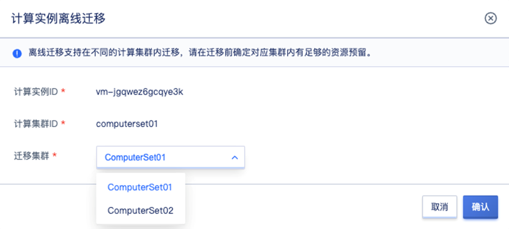Click the red asterisk beside 计算集群ID
Image resolution: width=509 pixels, height=229 pixels.
[x=63, y=123]
